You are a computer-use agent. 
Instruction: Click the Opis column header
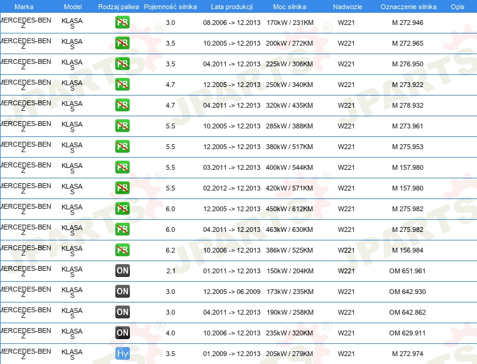[457, 7]
